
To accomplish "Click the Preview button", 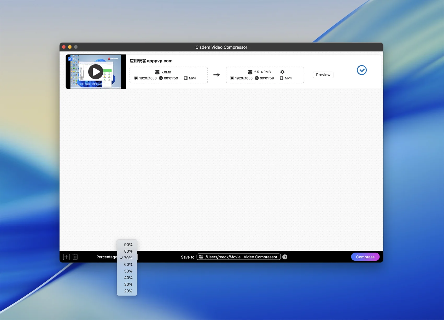I will [323, 75].
